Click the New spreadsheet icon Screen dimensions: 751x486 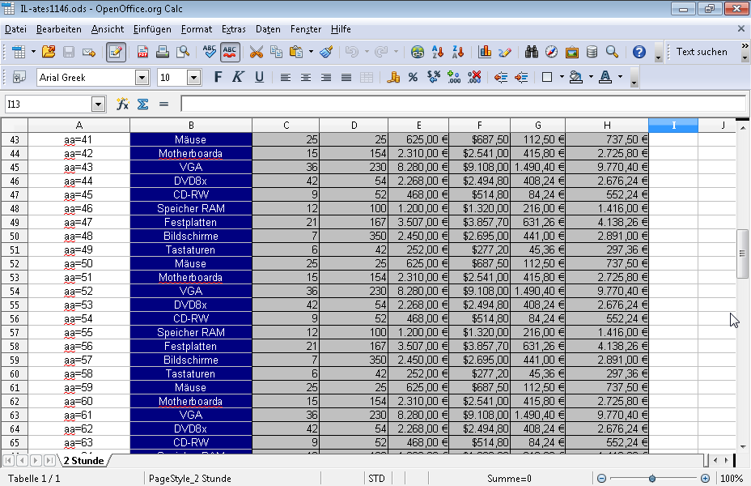coord(19,52)
